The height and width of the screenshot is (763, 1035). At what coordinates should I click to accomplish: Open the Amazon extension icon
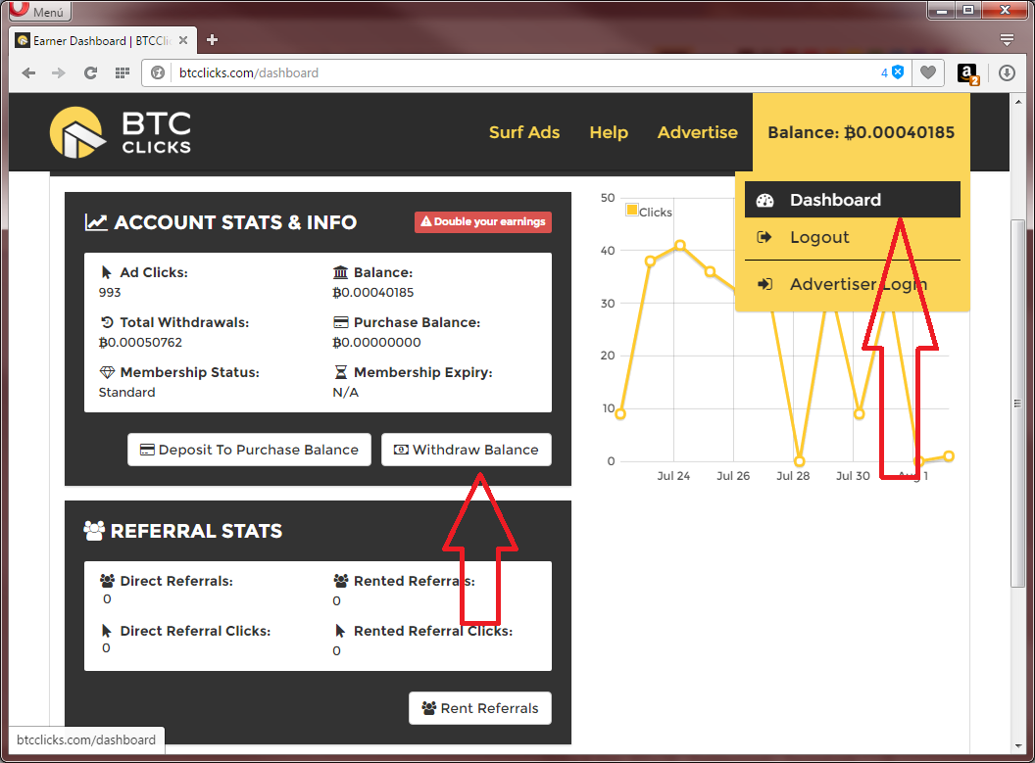[x=966, y=72]
